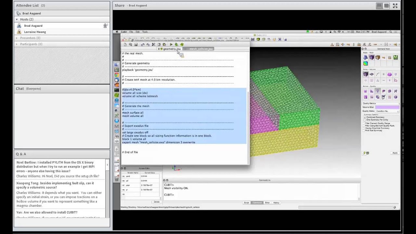Click the first Action icon in Command Panel

366,91
